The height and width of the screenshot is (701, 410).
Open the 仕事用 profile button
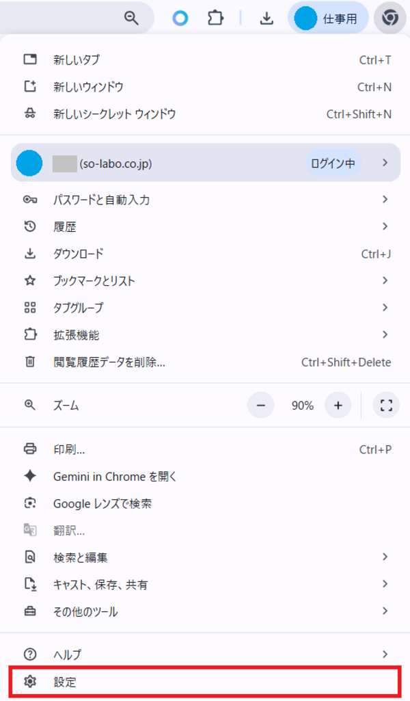point(328,18)
